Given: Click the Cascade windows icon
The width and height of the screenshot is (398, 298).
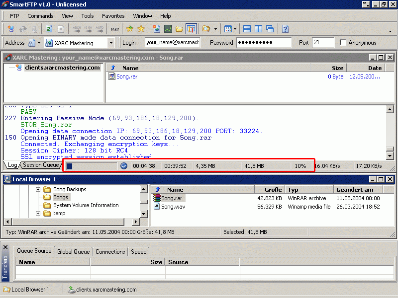Looking at the screenshot, I should tap(270, 29).
